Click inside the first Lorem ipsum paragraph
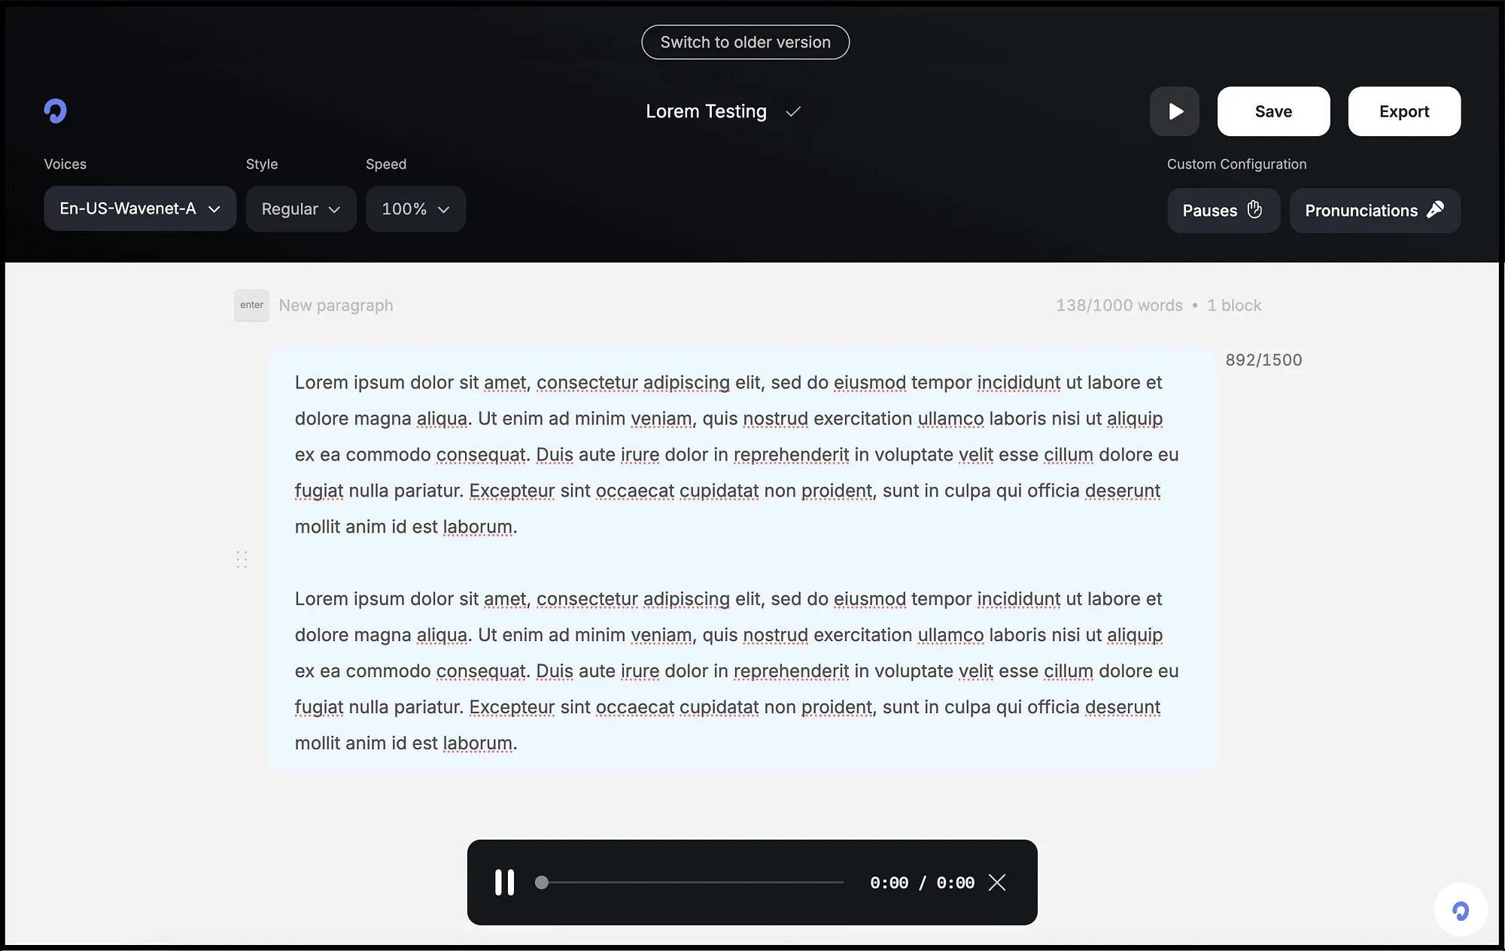The height and width of the screenshot is (951, 1505). [x=737, y=454]
